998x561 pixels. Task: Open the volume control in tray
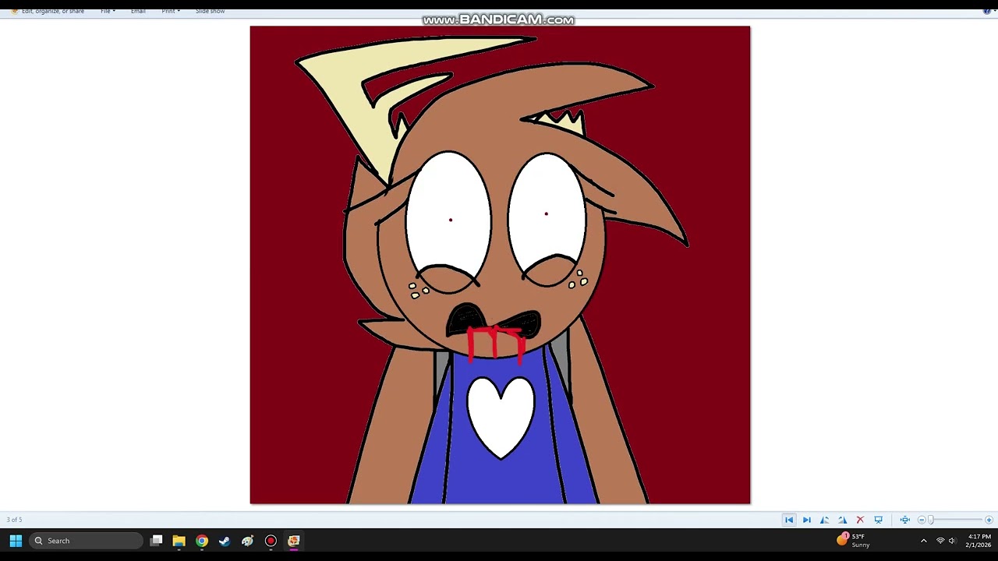pyautogui.click(x=952, y=541)
